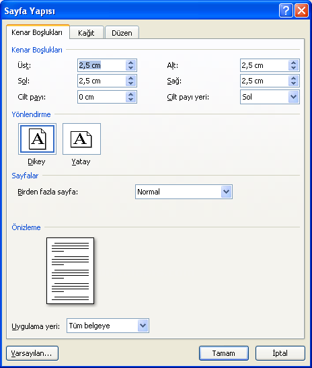Increase the Cilt payı value
This screenshot has height=368, width=312.
click(x=130, y=94)
